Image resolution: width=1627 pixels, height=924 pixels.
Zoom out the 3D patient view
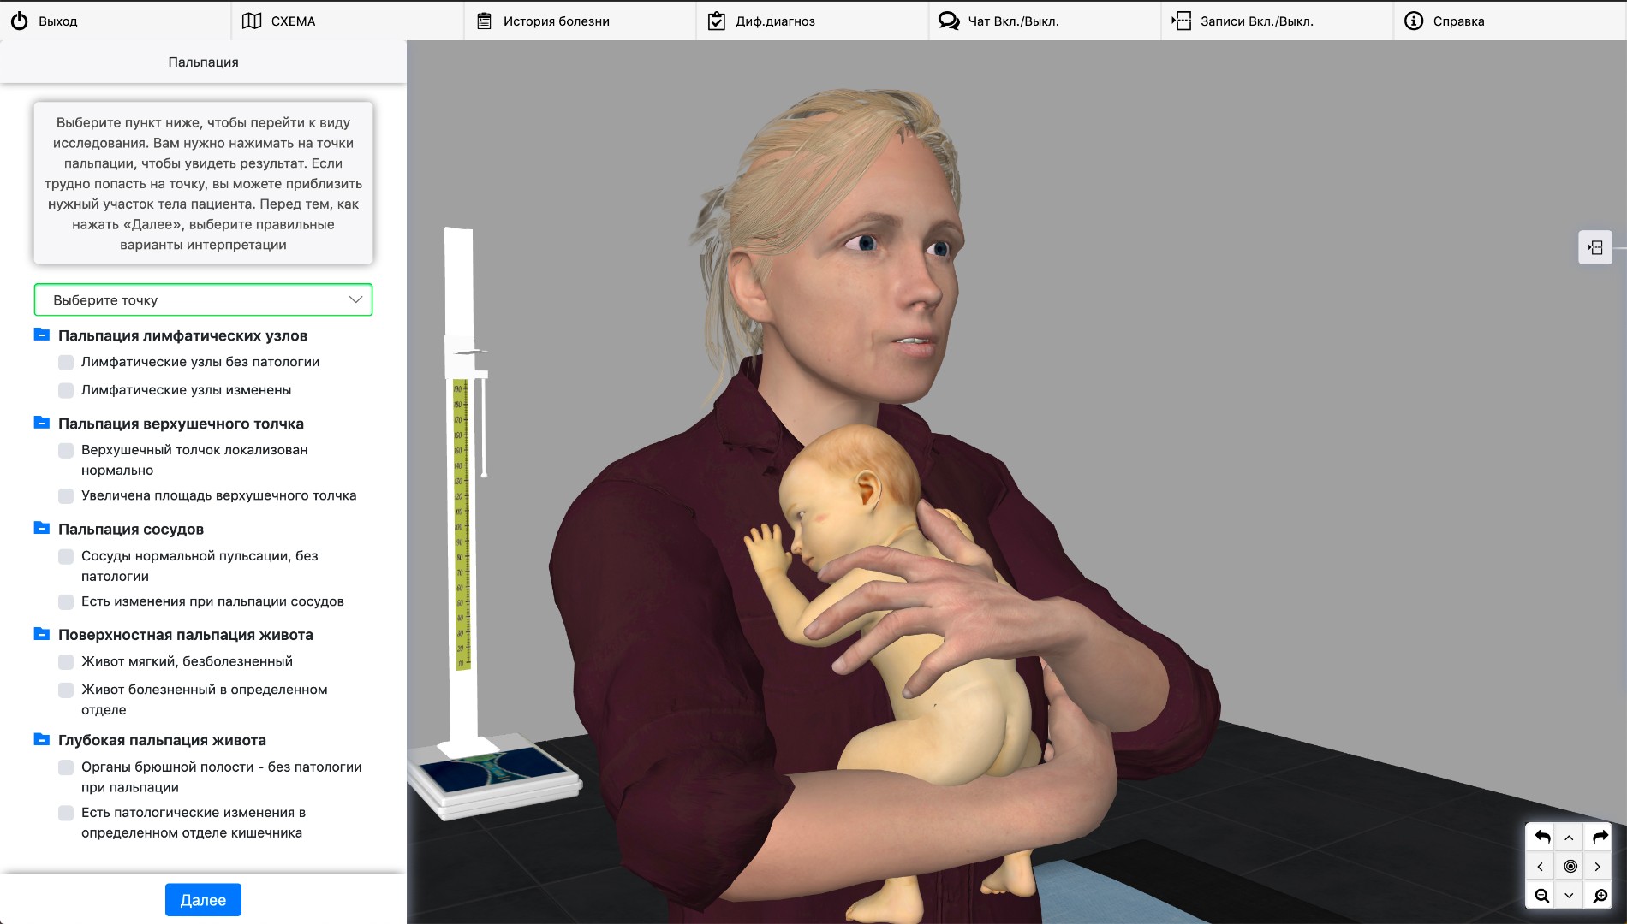(1541, 896)
